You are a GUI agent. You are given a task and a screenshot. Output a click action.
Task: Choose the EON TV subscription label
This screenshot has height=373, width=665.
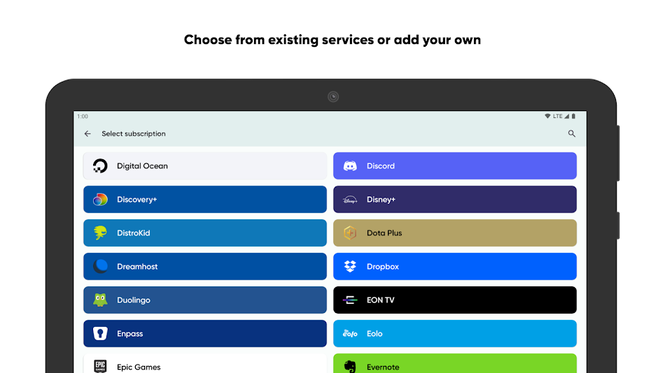click(x=380, y=300)
